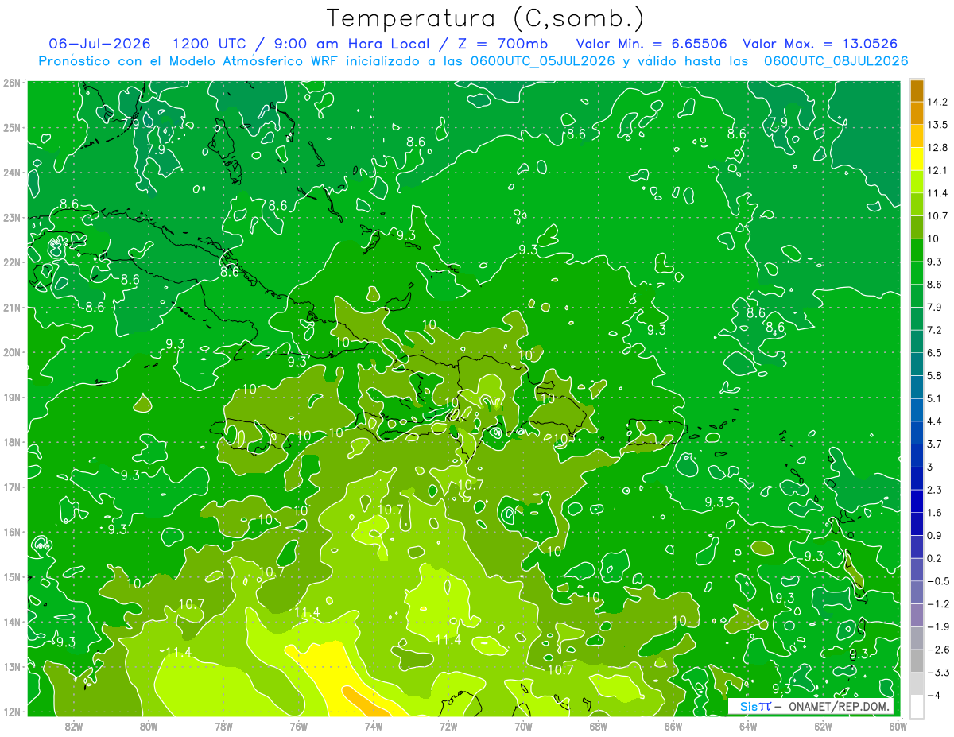
Task: Click the '23N' latitude axis label
Action: [x=11, y=217]
